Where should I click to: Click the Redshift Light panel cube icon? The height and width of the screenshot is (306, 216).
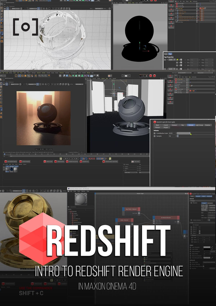155,122
